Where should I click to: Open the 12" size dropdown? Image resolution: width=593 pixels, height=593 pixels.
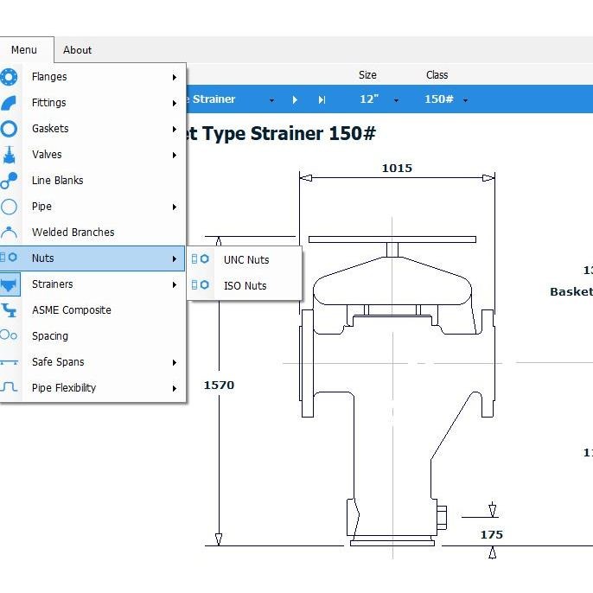point(396,100)
